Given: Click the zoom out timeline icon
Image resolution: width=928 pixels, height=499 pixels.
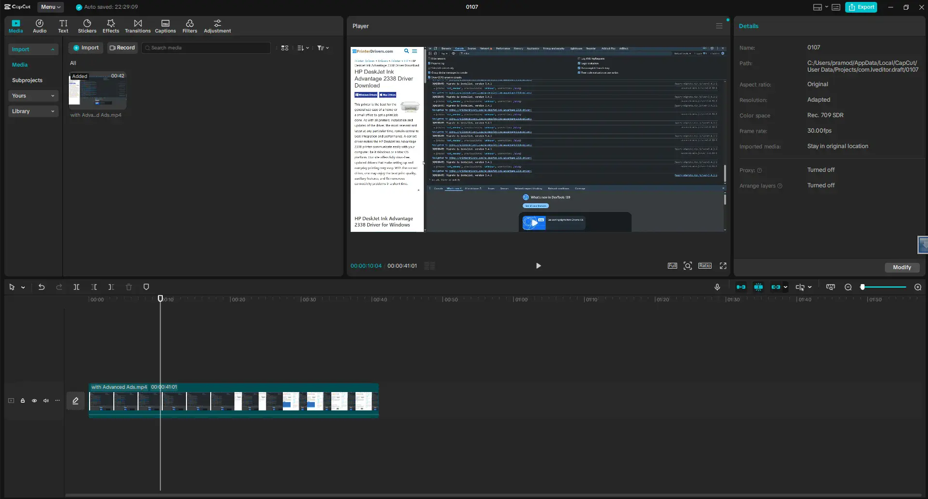Looking at the screenshot, I should 848,287.
